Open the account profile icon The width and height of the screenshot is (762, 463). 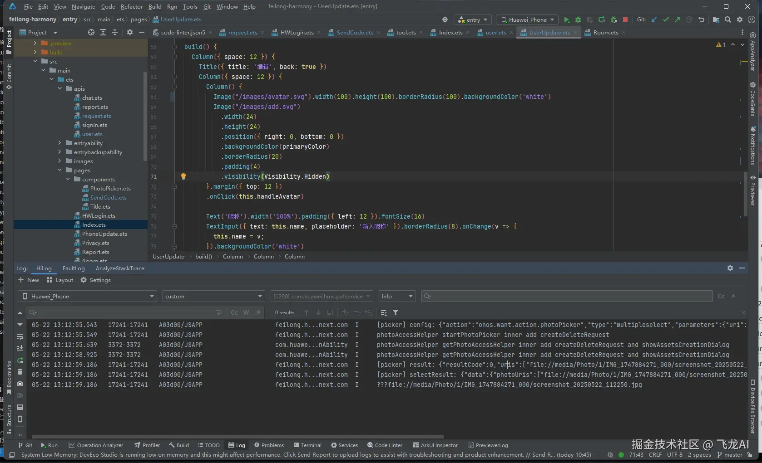click(x=752, y=19)
